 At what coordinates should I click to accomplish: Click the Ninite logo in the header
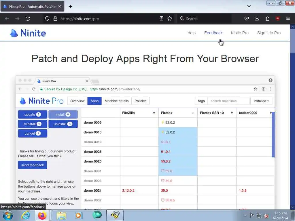point(28,33)
